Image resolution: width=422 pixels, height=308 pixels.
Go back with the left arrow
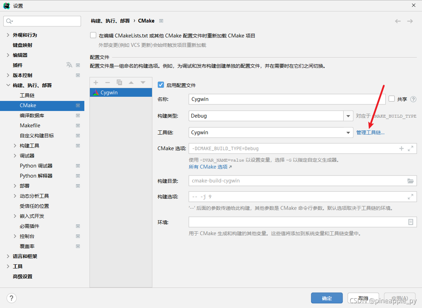click(x=398, y=21)
